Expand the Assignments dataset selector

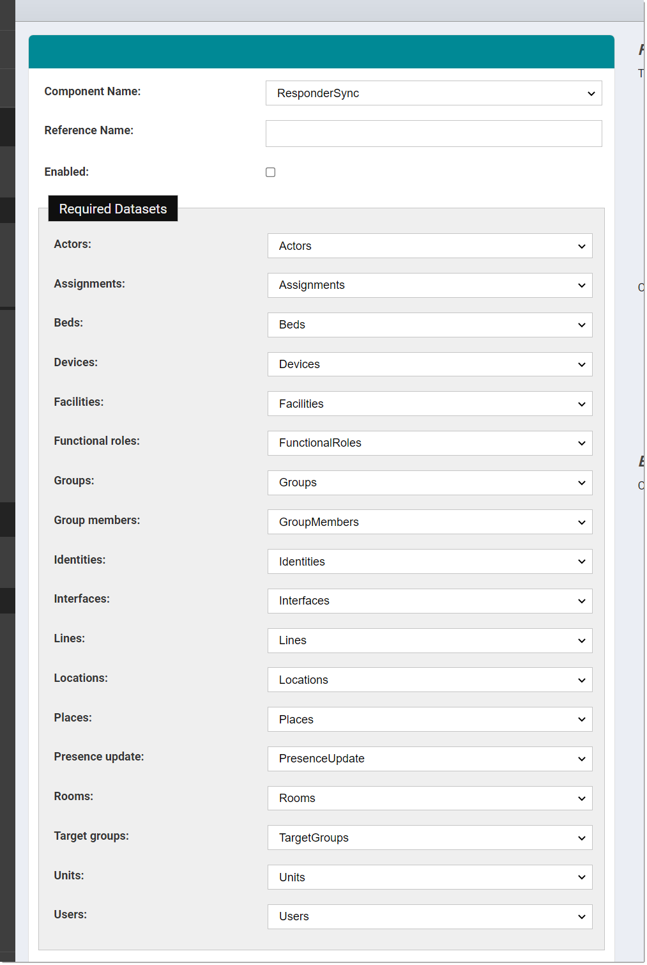(429, 286)
